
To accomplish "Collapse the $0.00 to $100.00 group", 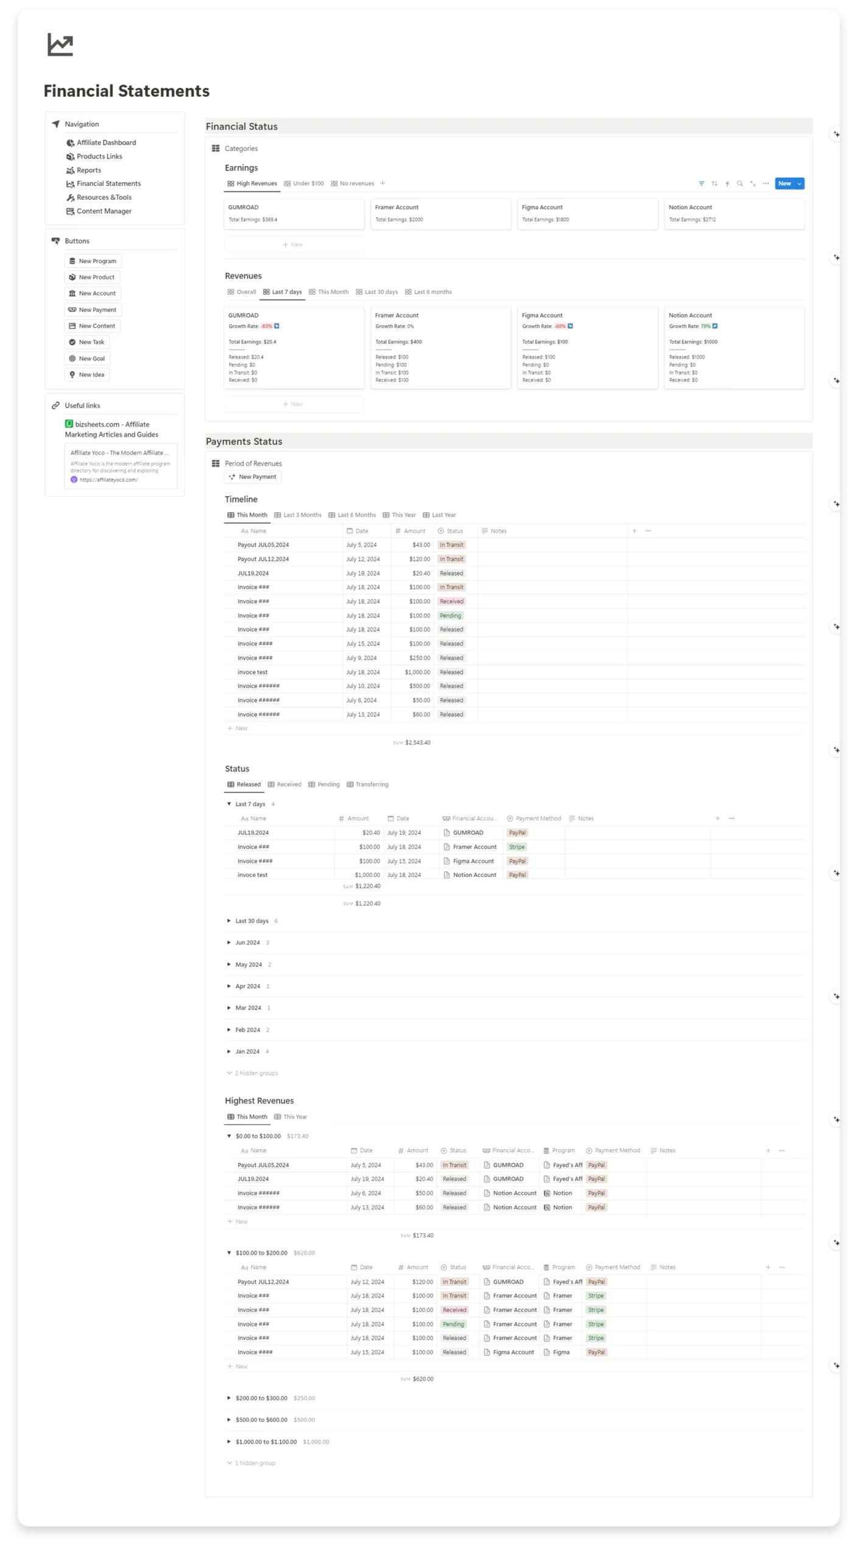I will (229, 1135).
